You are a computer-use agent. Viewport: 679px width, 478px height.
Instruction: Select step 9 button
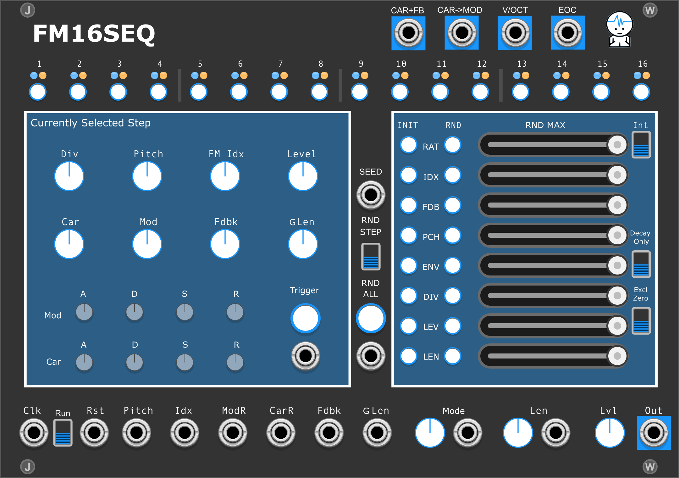pyautogui.click(x=360, y=92)
